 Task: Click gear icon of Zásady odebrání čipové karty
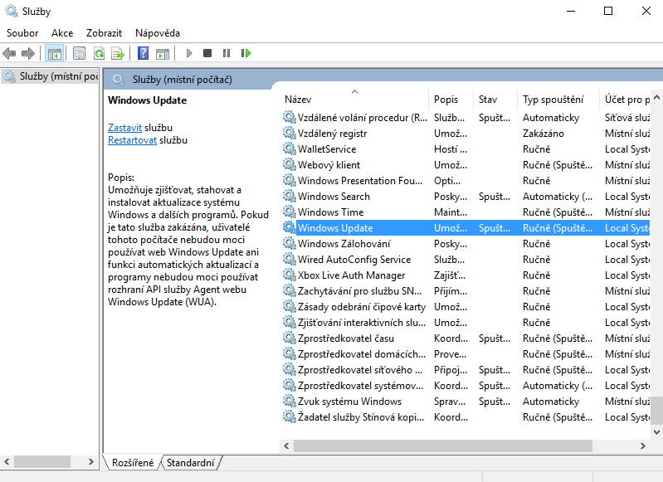coord(290,306)
